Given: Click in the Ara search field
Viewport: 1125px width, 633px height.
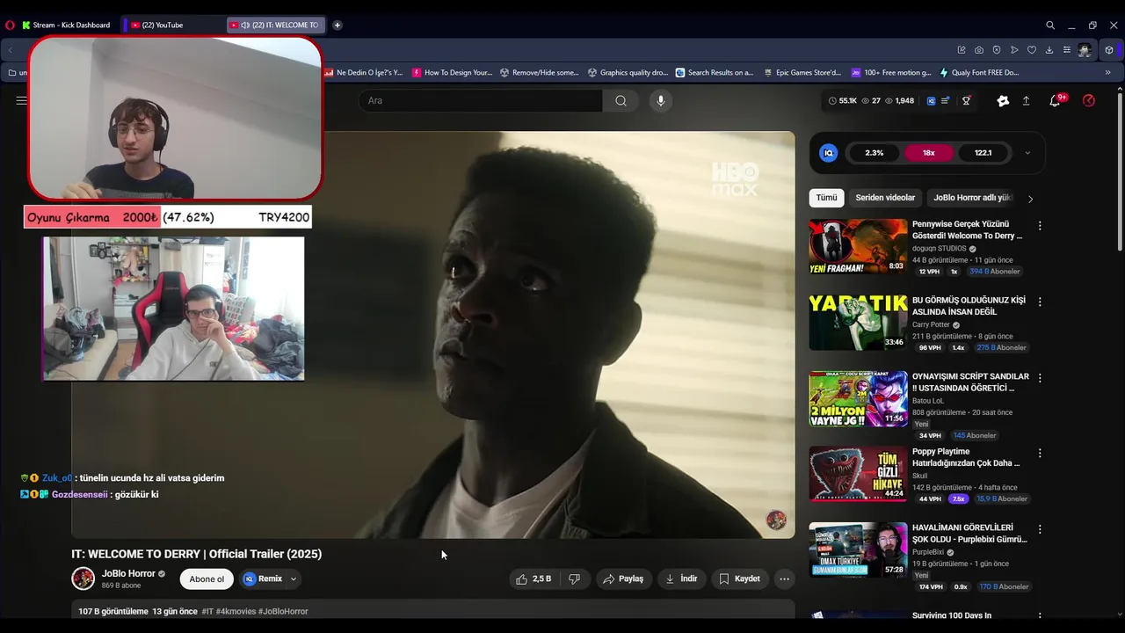Looking at the screenshot, I should click(x=481, y=100).
